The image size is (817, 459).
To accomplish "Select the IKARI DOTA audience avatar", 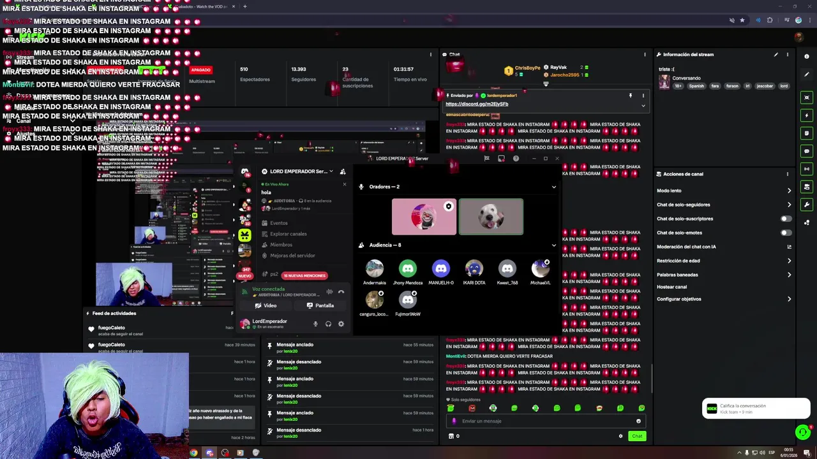I will tap(474, 268).
